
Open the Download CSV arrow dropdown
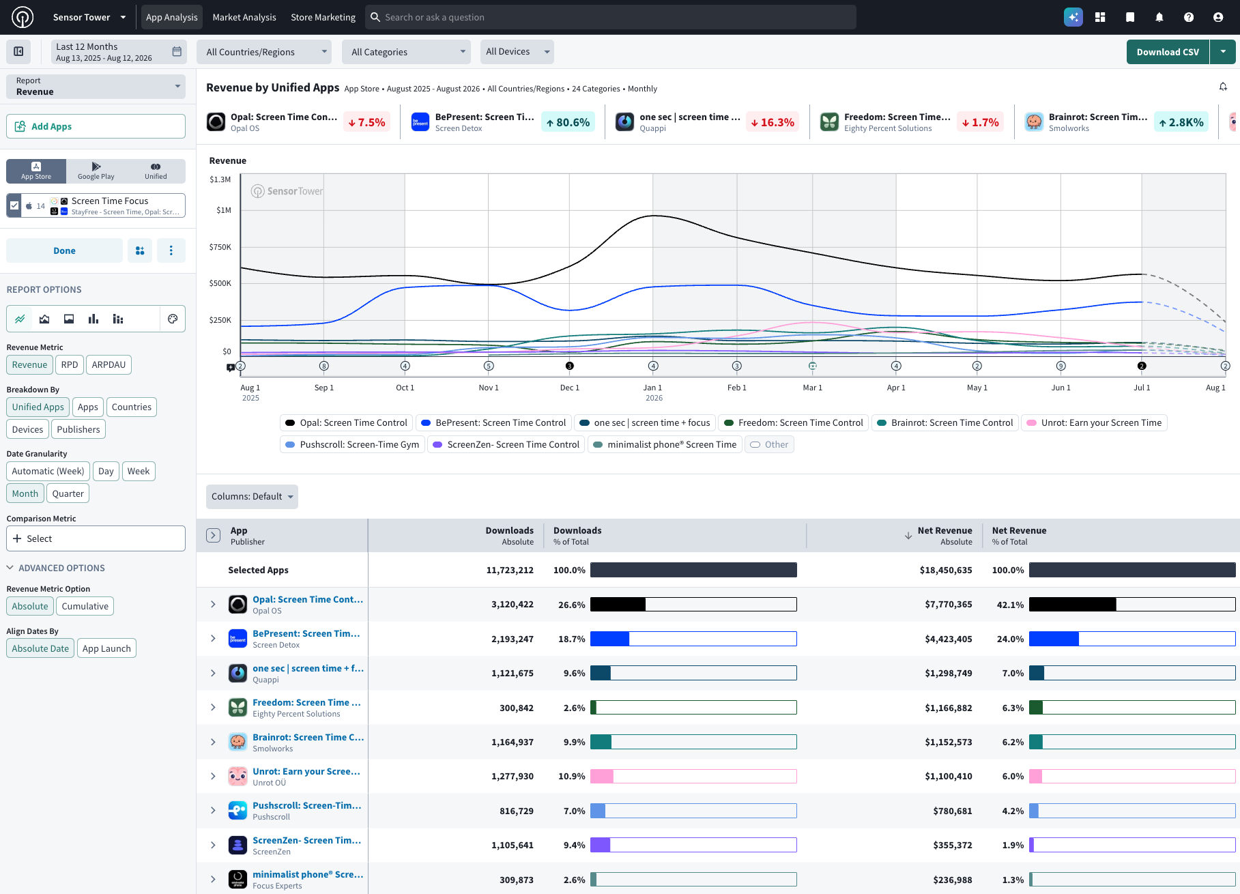click(x=1223, y=52)
